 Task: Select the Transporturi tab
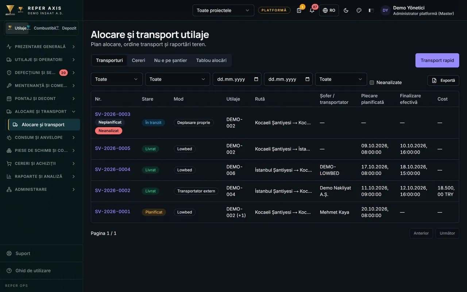(x=109, y=60)
